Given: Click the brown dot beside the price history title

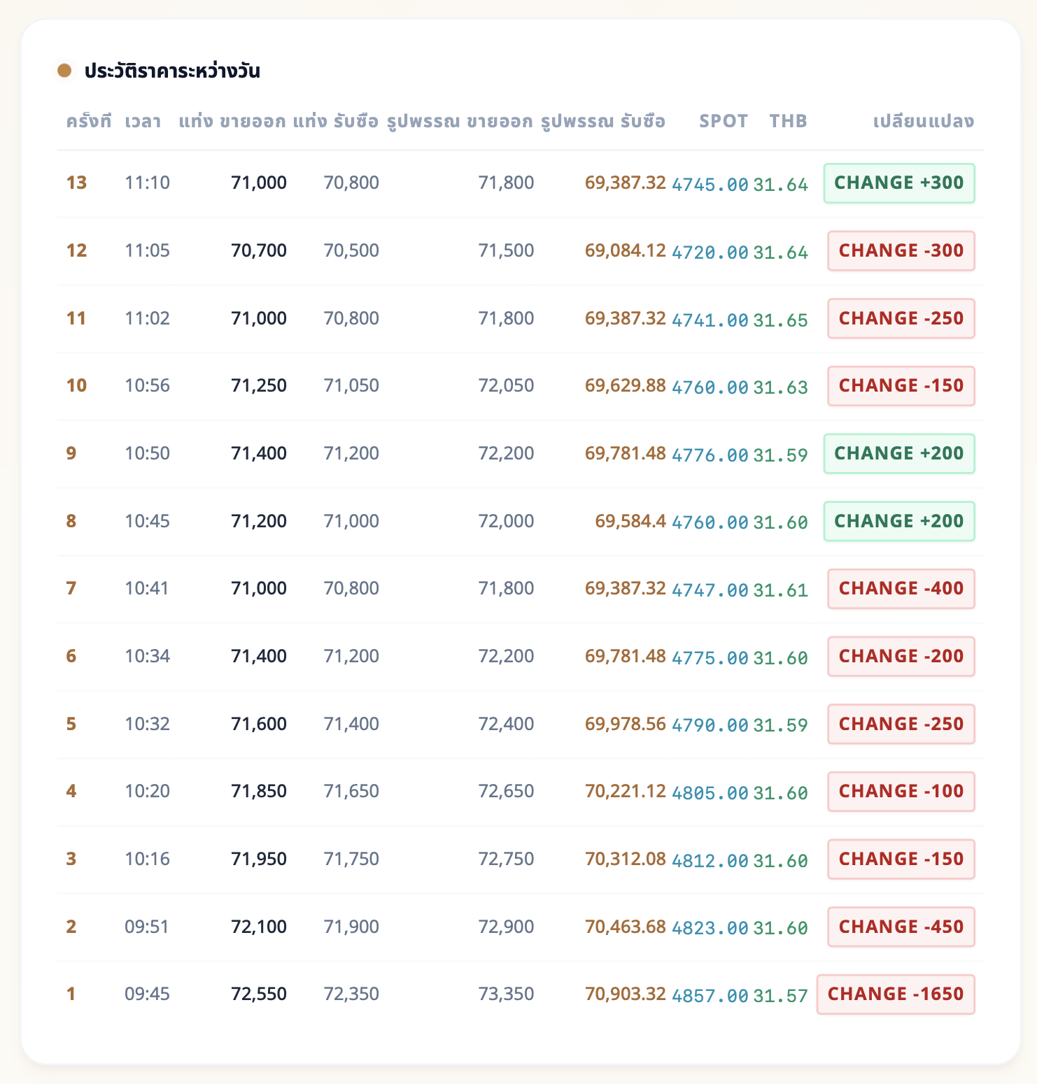Looking at the screenshot, I should tap(64, 71).
